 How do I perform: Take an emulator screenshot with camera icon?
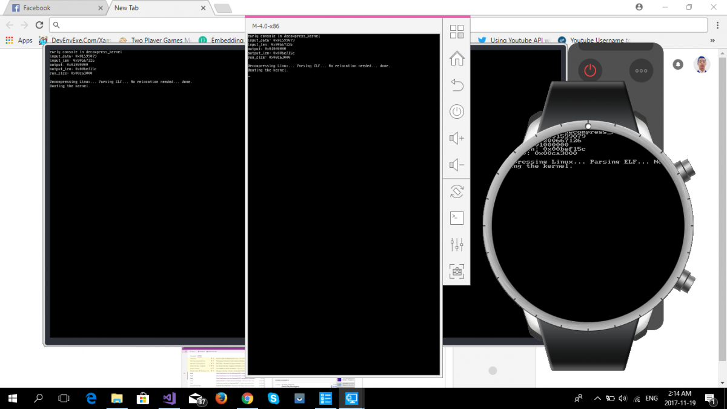457,271
